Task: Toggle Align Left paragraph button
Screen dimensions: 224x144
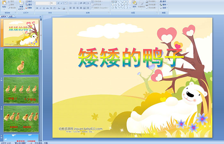Action: pyautogui.click(x=70, y=8)
